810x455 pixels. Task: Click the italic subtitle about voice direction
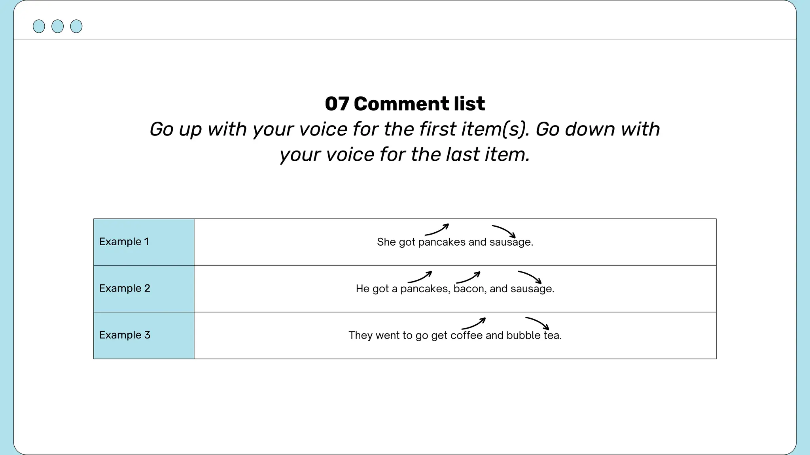(x=405, y=141)
